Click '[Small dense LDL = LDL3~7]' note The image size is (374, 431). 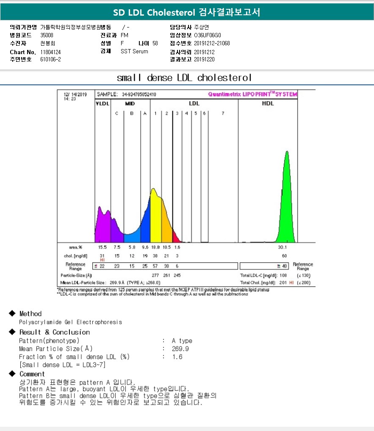click(x=62, y=365)
